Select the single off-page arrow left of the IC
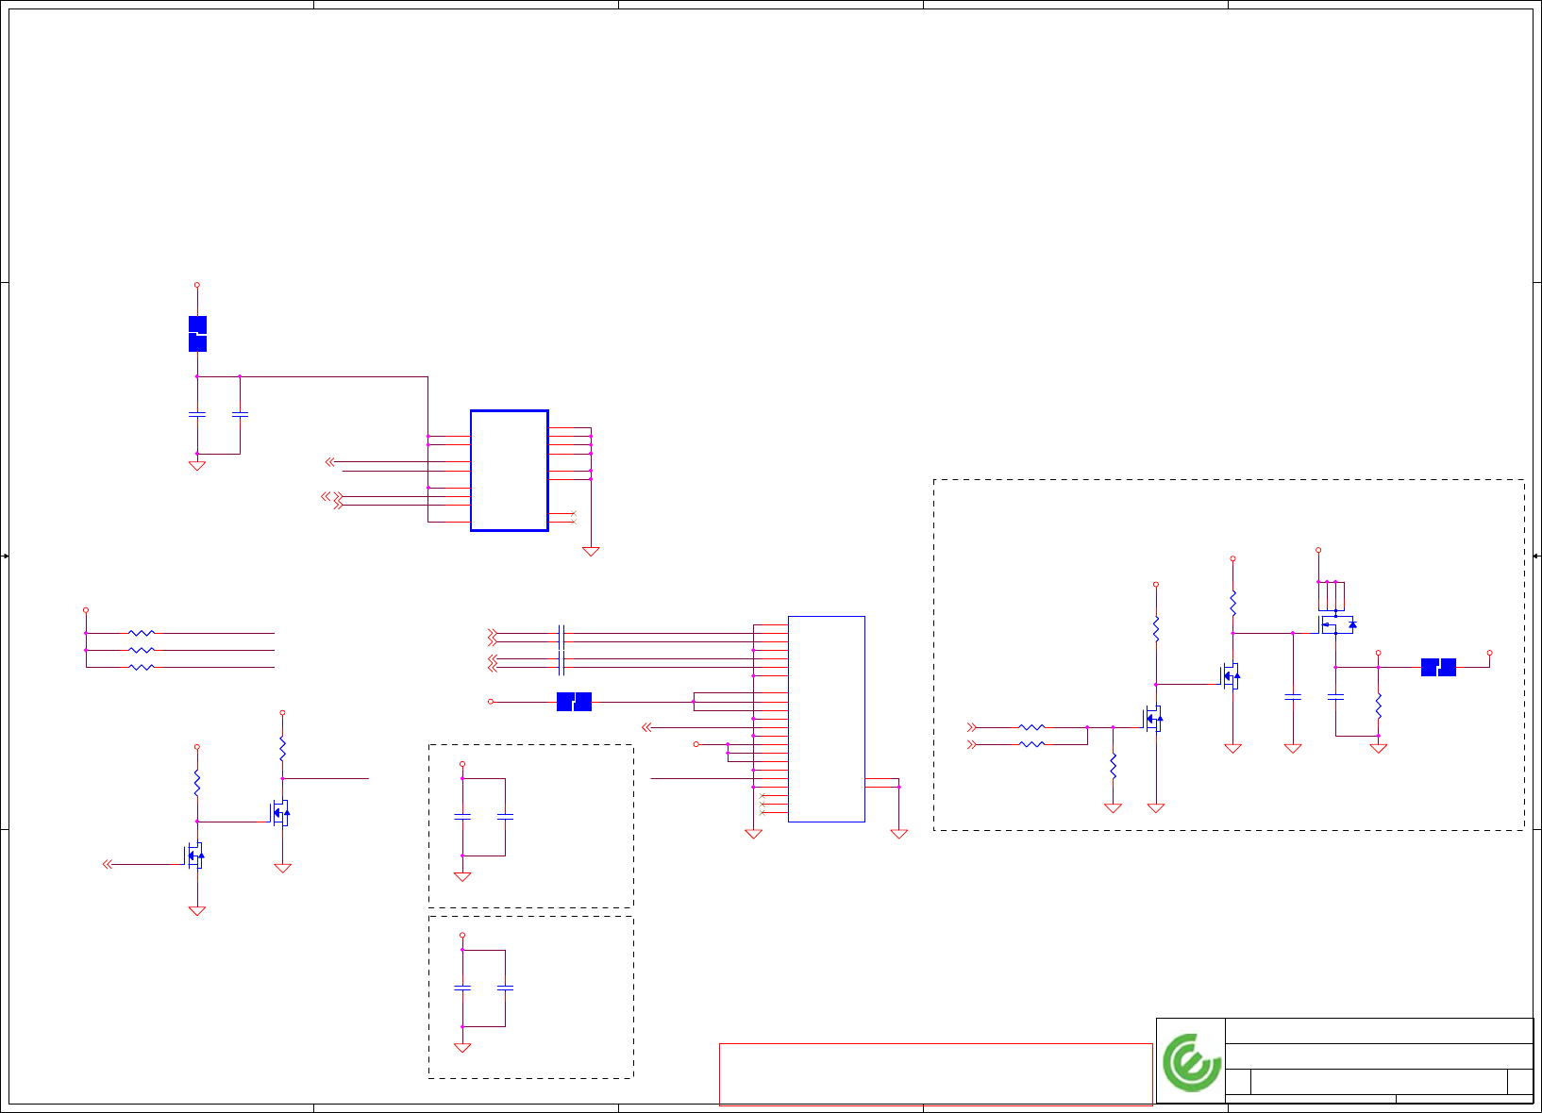This screenshot has width=1542, height=1113. (x=329, y=462)
